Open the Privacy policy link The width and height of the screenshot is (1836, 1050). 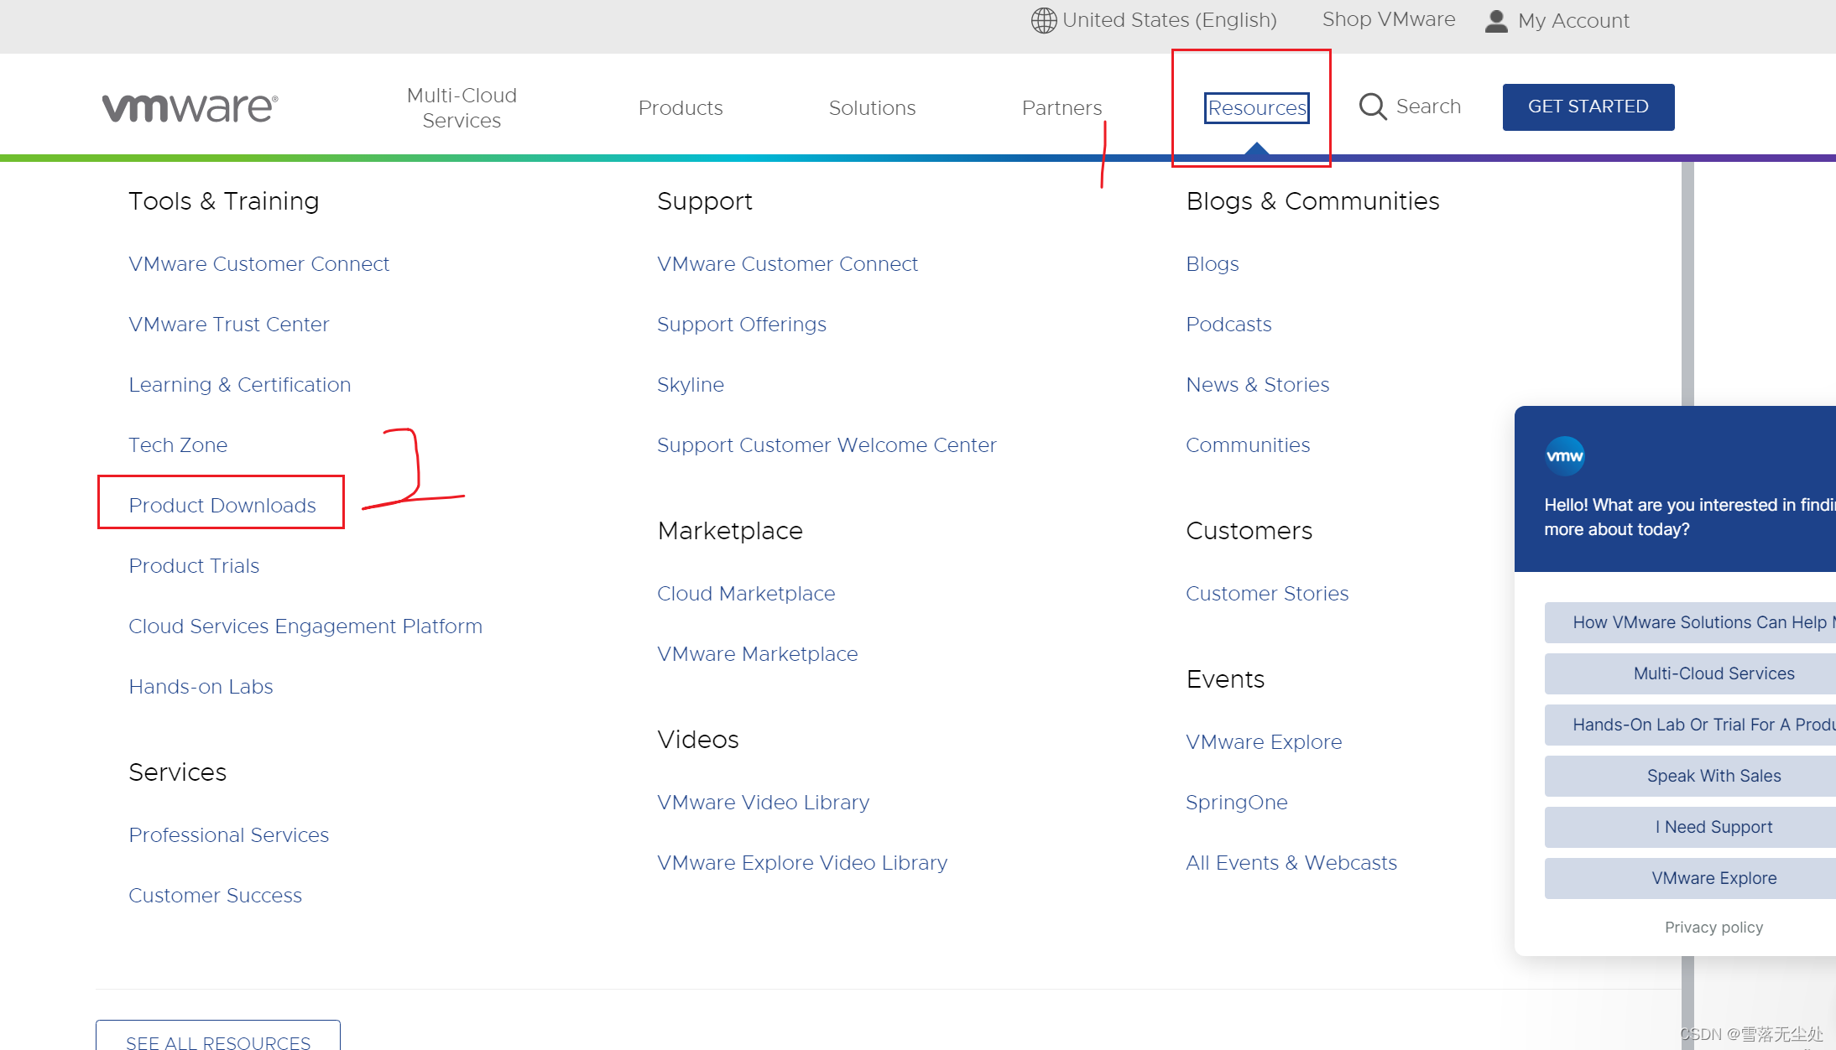coord(1713,927)
